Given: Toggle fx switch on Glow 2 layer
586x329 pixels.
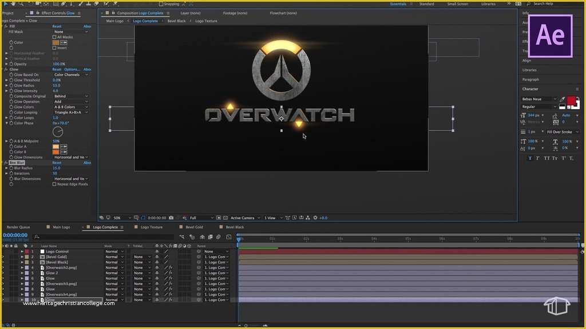Looking at the screenshot, I should tap(171, 273).
